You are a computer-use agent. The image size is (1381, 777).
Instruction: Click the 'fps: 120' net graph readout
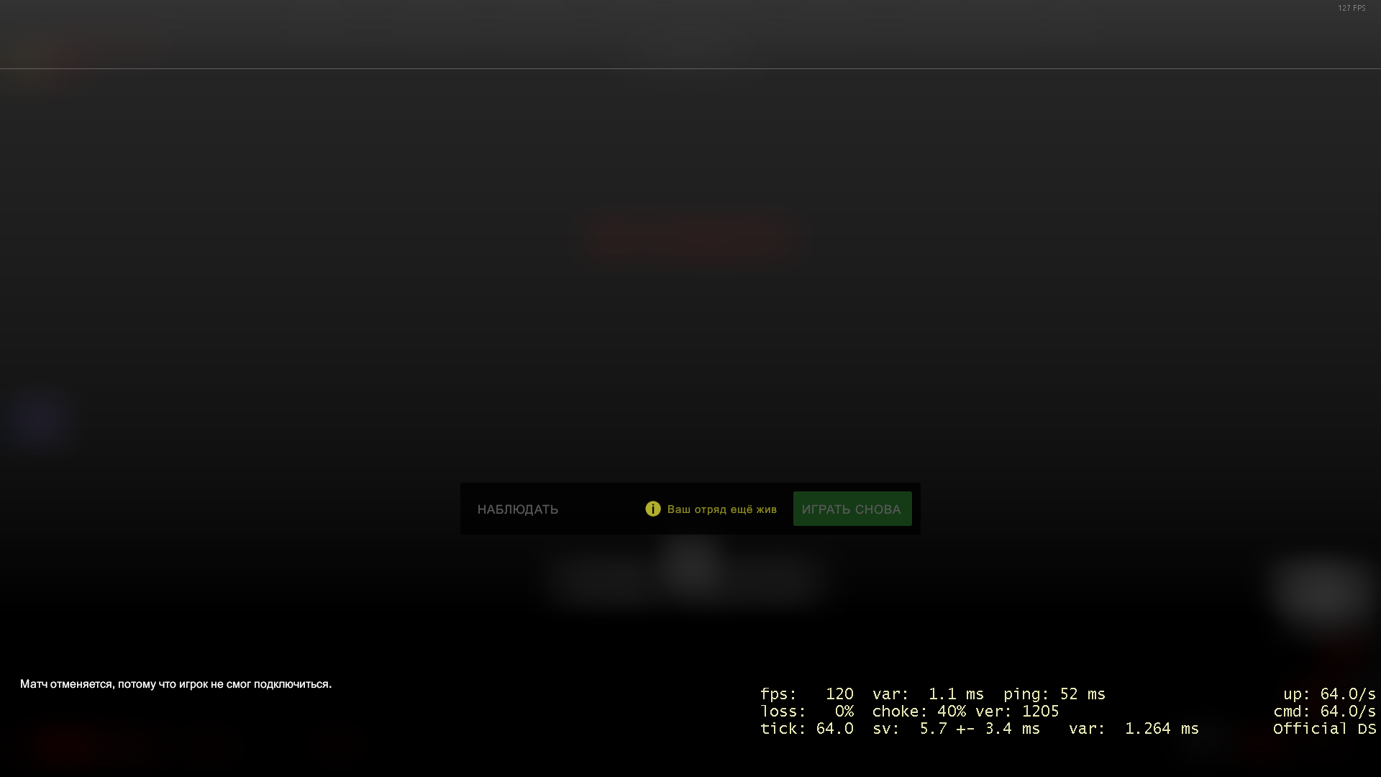[x=807, y=694]
